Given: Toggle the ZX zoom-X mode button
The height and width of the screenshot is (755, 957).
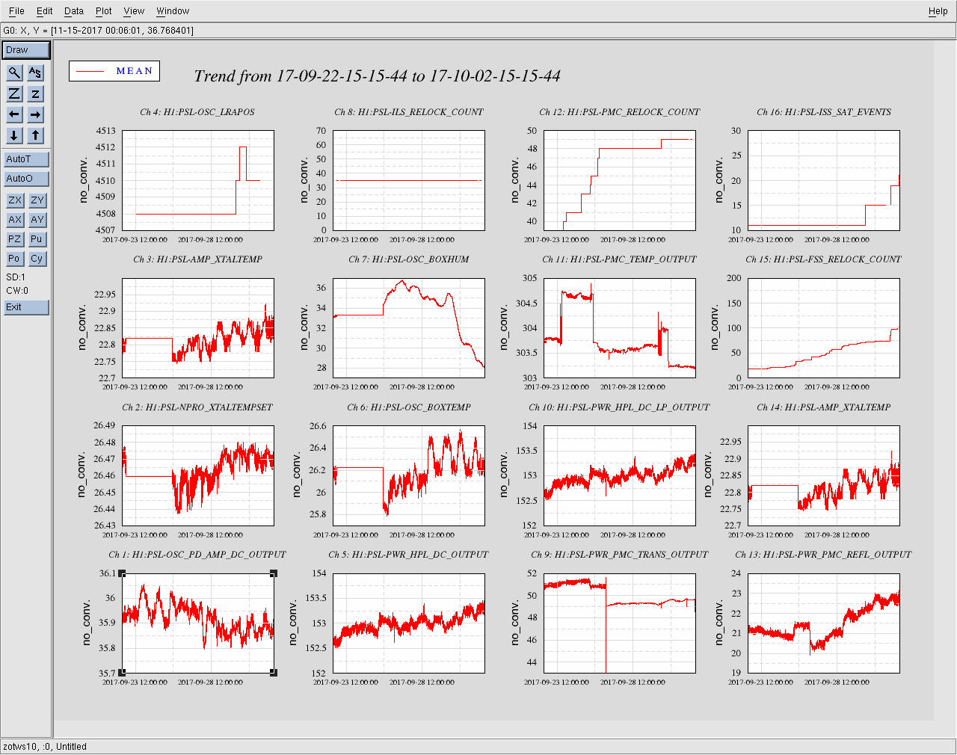Looking at the screenshot, I should pyautogui.click(x=14, y=200).
